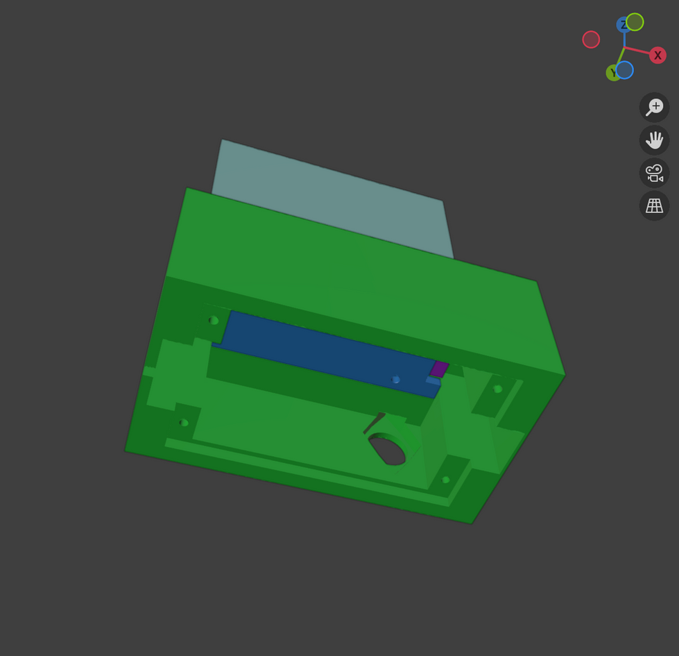Click the negative Y green gizmo circle
Viewport: 679px width, 656px height.
point(635,22)
